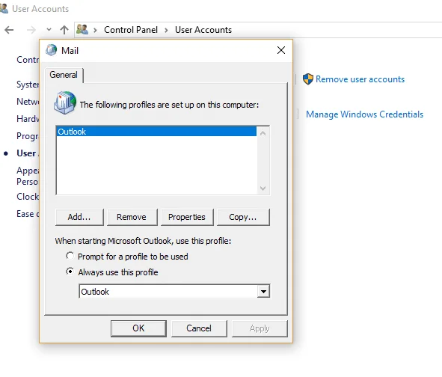Image resolution: width=442 pixels, height=377 pixels.
Task: Click the mail profiles globe icon
Action: click(65, 102)
